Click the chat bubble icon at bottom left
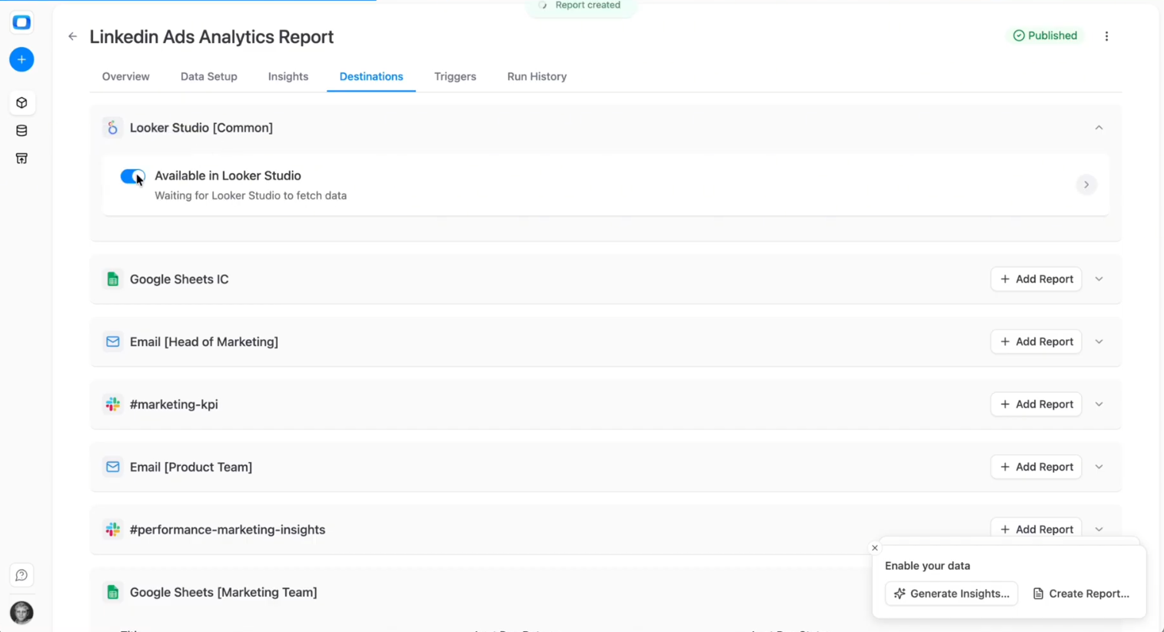Screen dimensions: 1164x632 click(x=21, y=575)
